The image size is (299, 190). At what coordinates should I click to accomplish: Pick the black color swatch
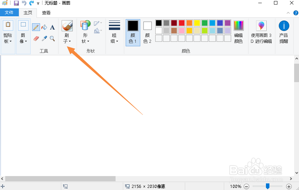pyautogui.click(x=159, y=23)
